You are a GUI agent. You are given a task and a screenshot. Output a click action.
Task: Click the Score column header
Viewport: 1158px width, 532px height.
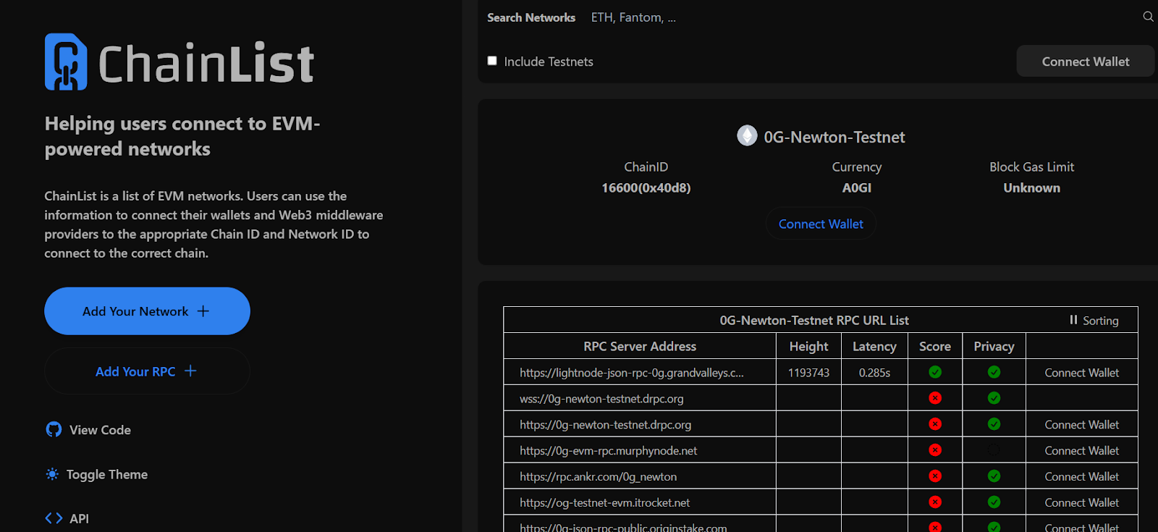coord(935,346)
